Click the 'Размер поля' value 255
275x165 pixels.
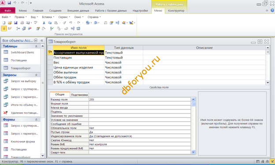click(140, 99)
